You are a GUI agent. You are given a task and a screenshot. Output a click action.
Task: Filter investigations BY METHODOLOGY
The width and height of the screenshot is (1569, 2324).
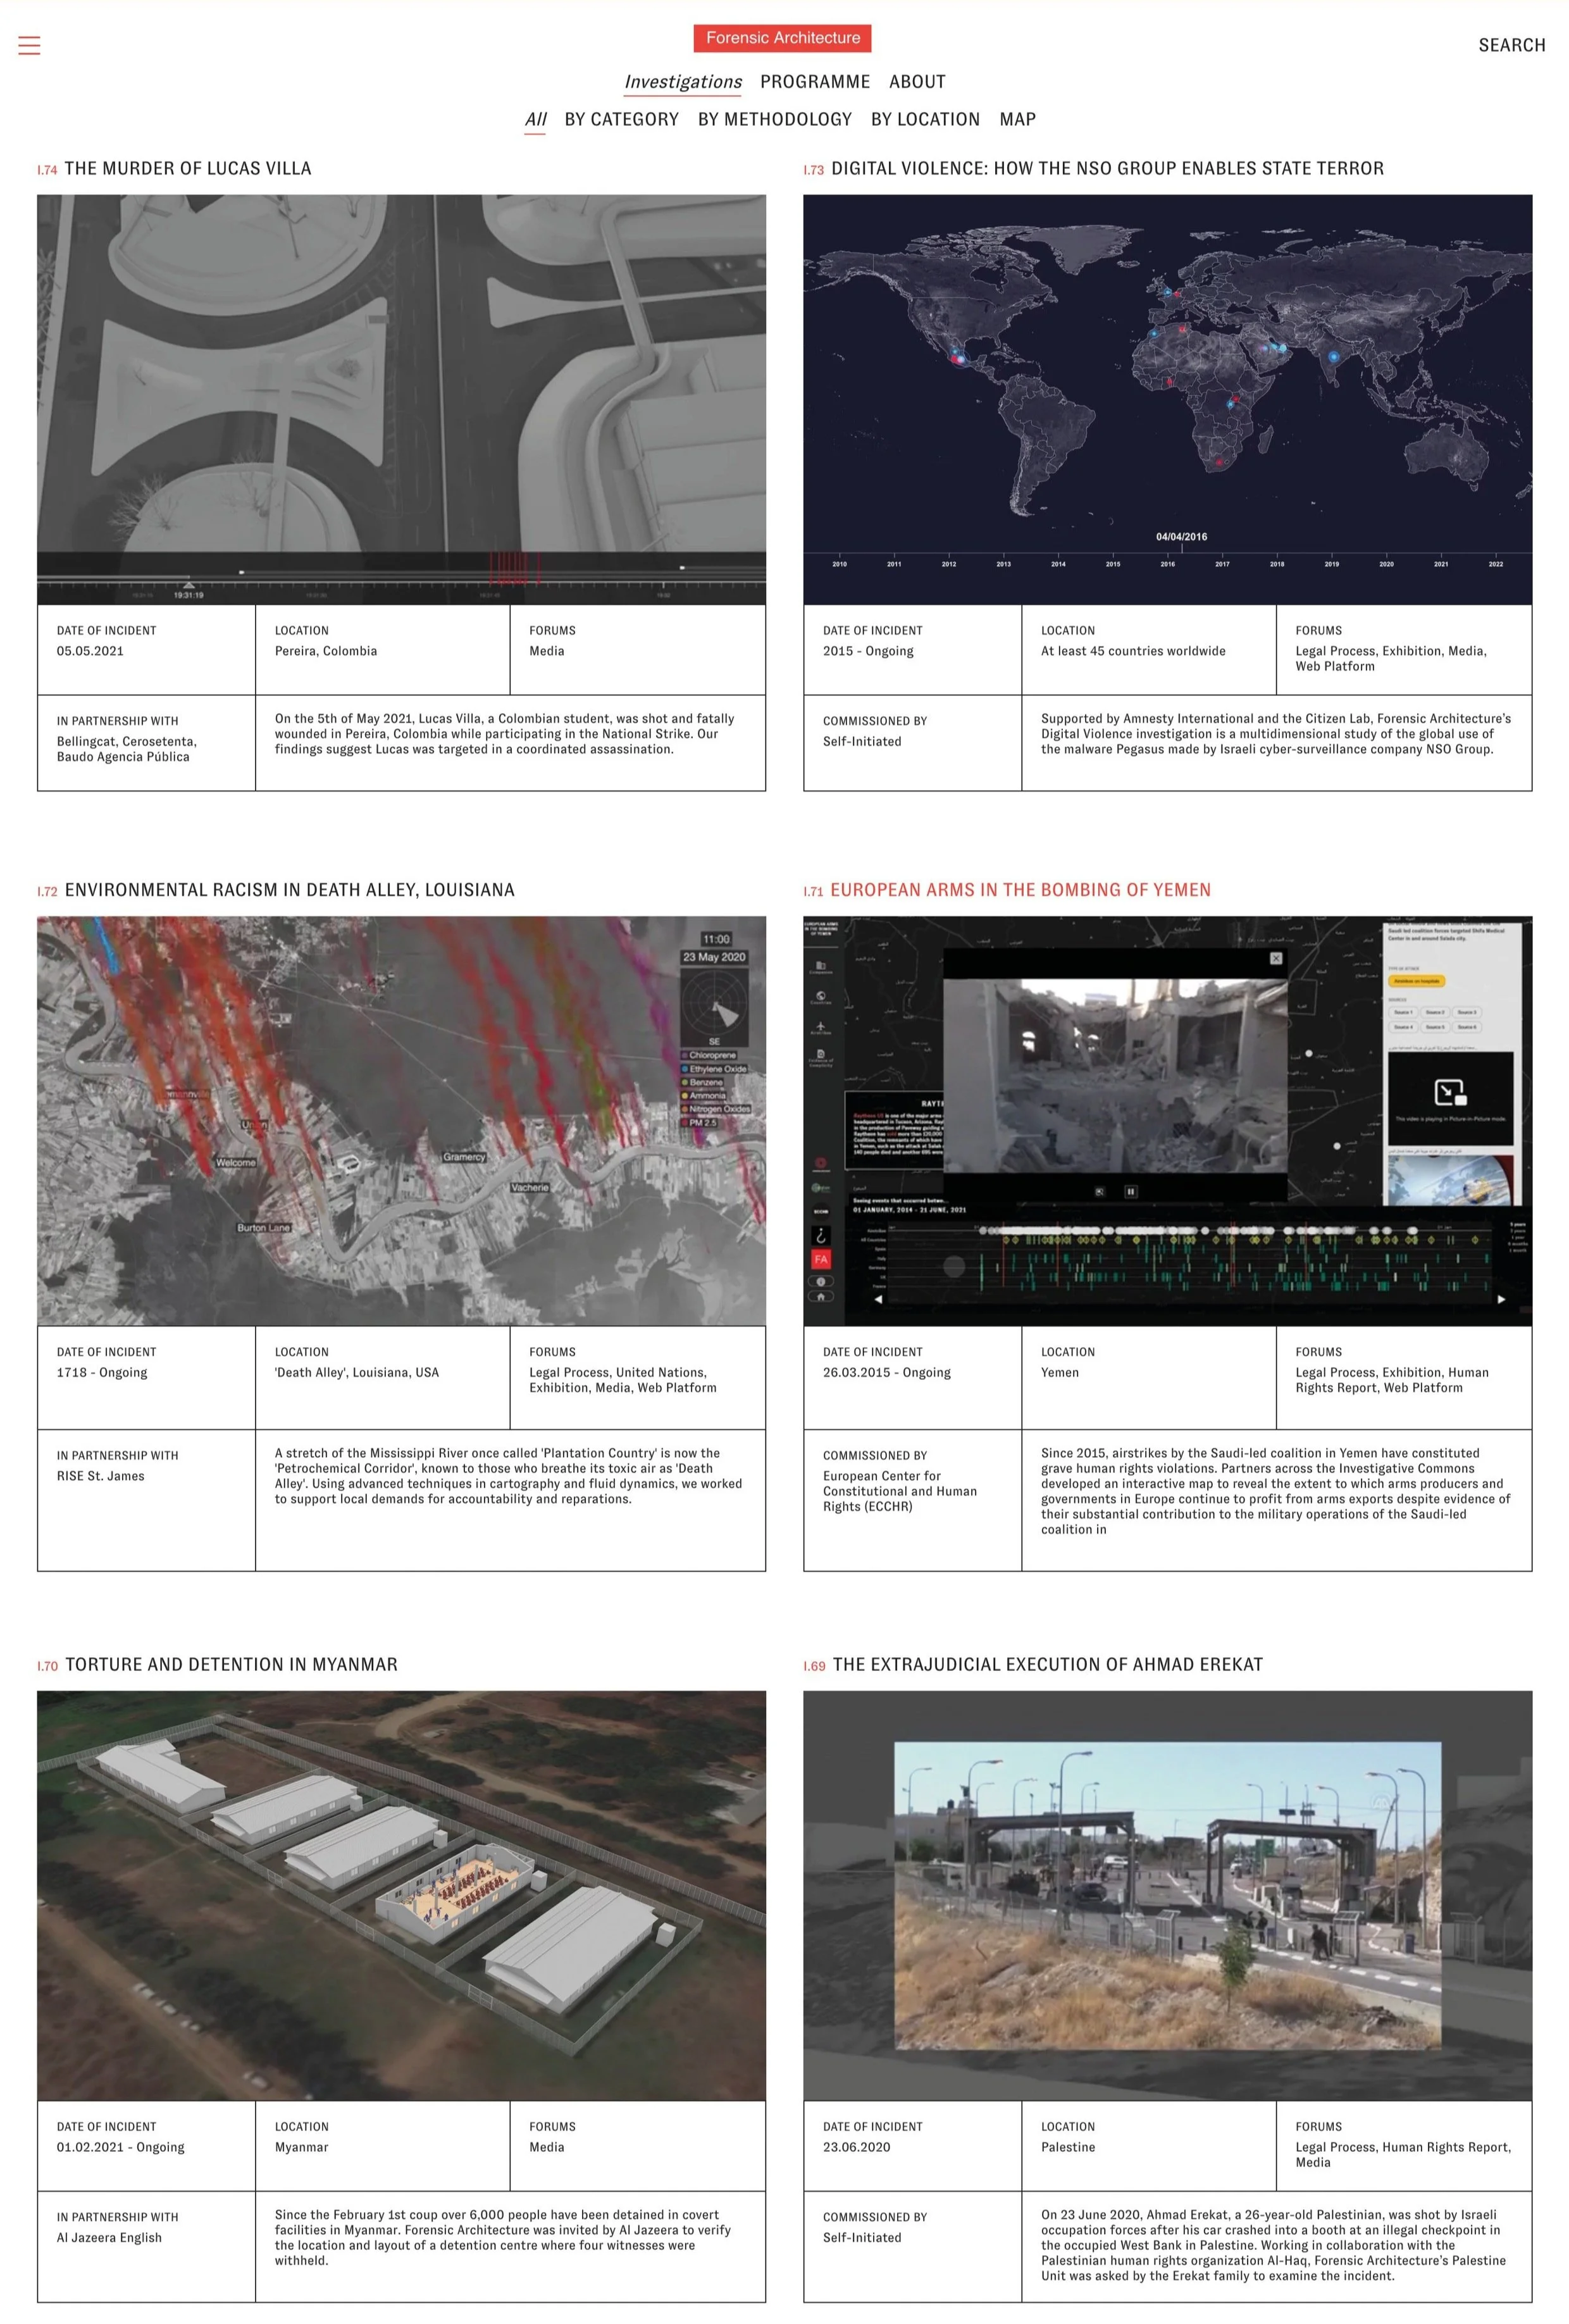click(x=774, y=119)
